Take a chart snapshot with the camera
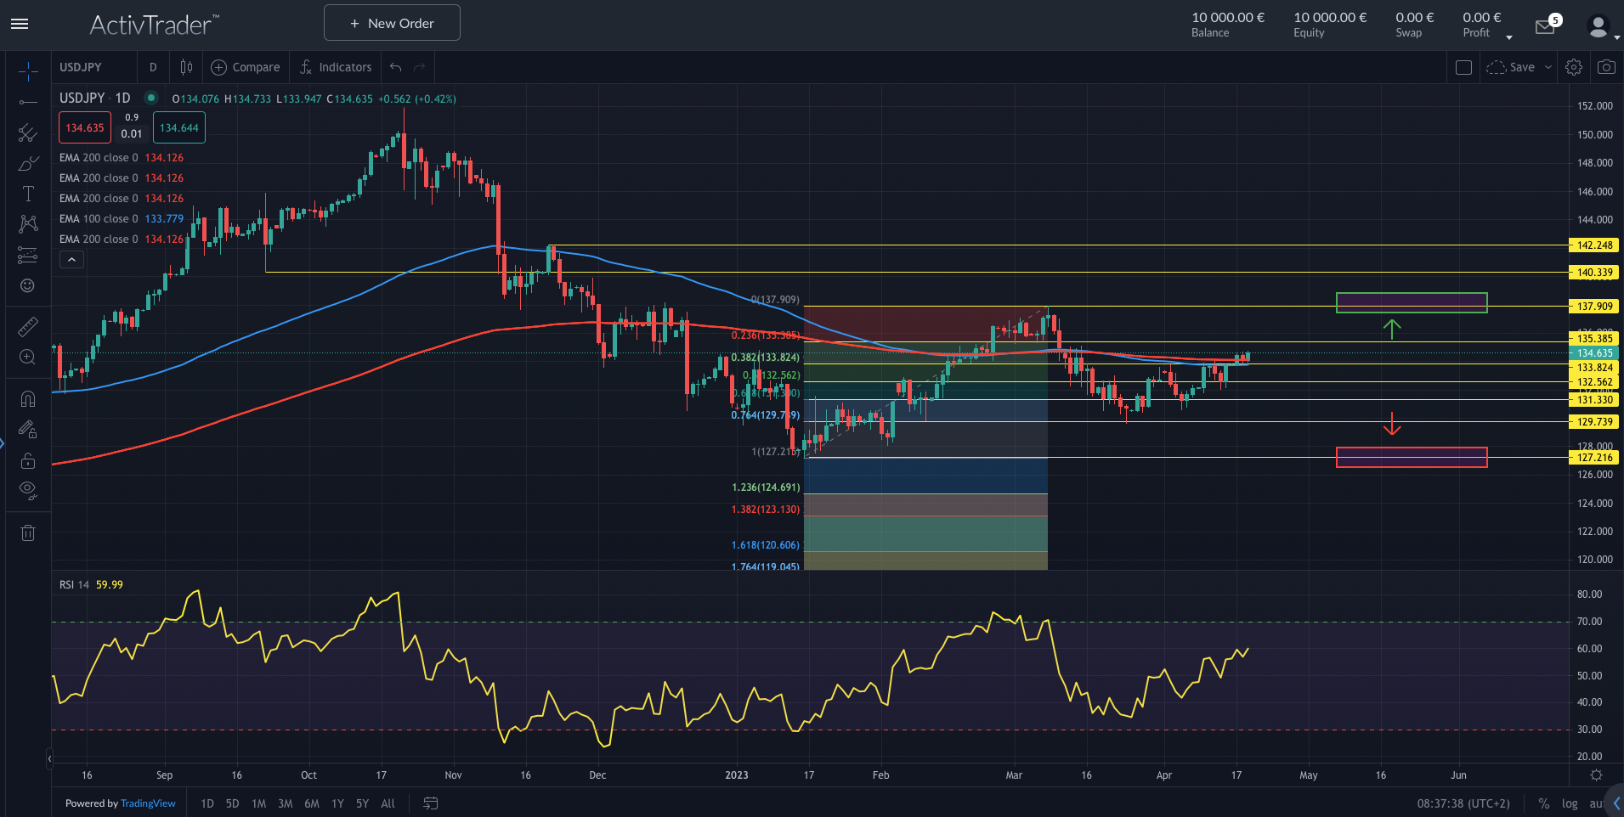This screenshot has width=1624, height=817. click(x=1605, y=66)
